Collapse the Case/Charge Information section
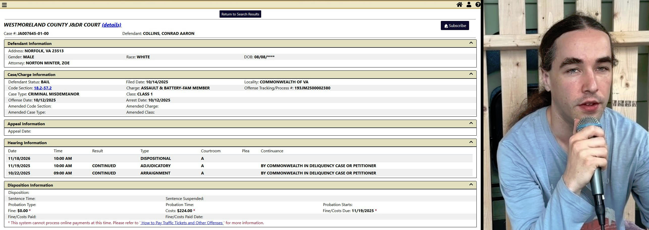Screen dimensions: 649x230 click(x=471, y=74)
